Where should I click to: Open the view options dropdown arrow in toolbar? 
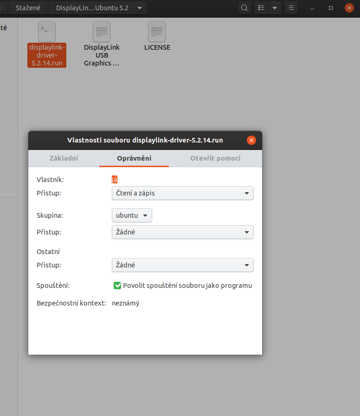coord(275,8)
